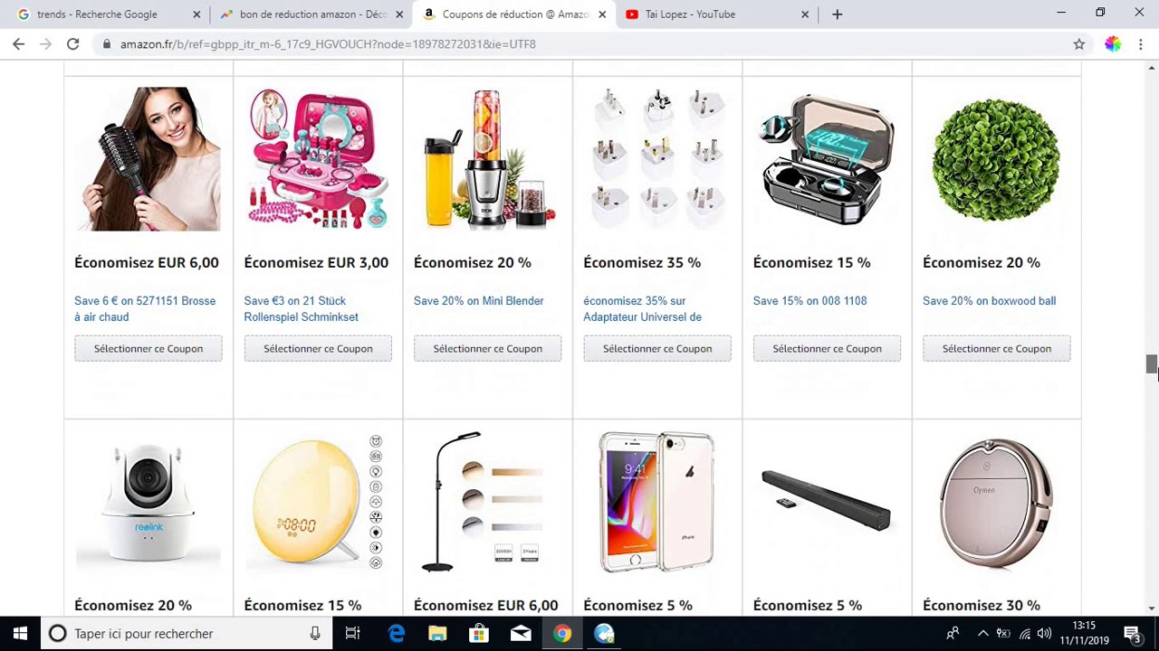Open Microsoft Edge from the taskbar
This screenshot has width=1159, height=651.
(397, 633)
